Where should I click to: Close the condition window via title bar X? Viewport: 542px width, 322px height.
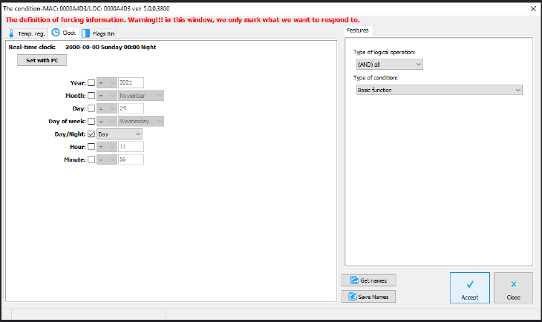click(533, 9)
